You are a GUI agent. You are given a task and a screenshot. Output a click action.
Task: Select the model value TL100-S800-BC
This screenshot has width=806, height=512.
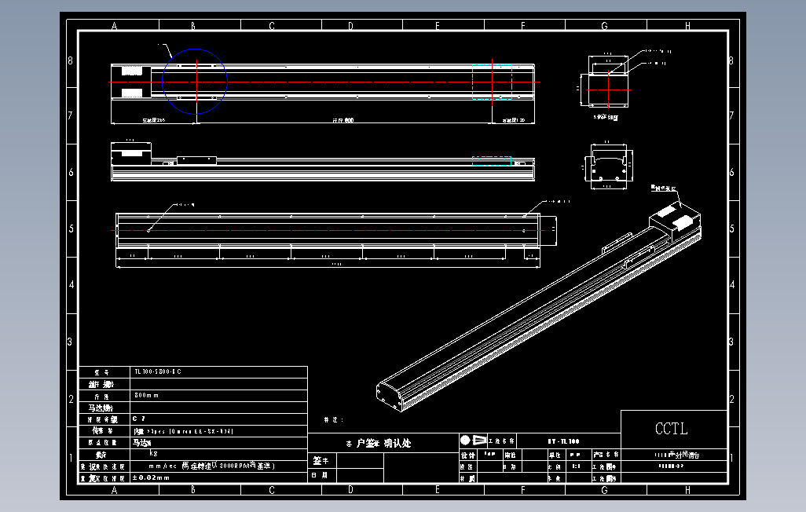pyautogui.click(x=158, y=371)
